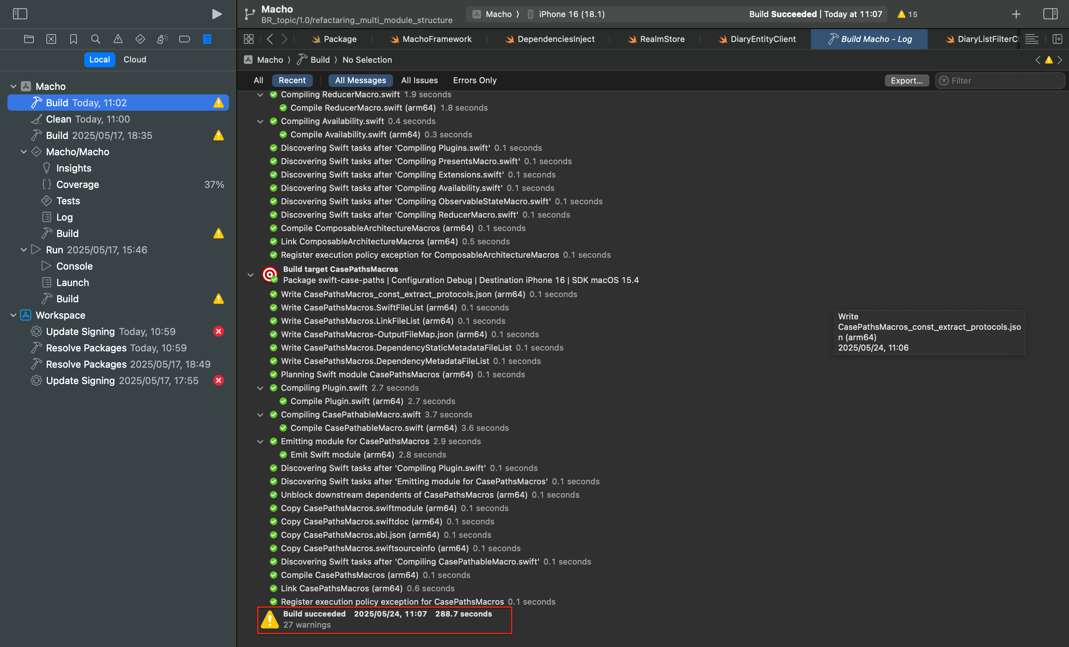The width and height of the screenshot is (1069, 647).
Task: Select All Issues filter
Action: (x=419, y=80)
